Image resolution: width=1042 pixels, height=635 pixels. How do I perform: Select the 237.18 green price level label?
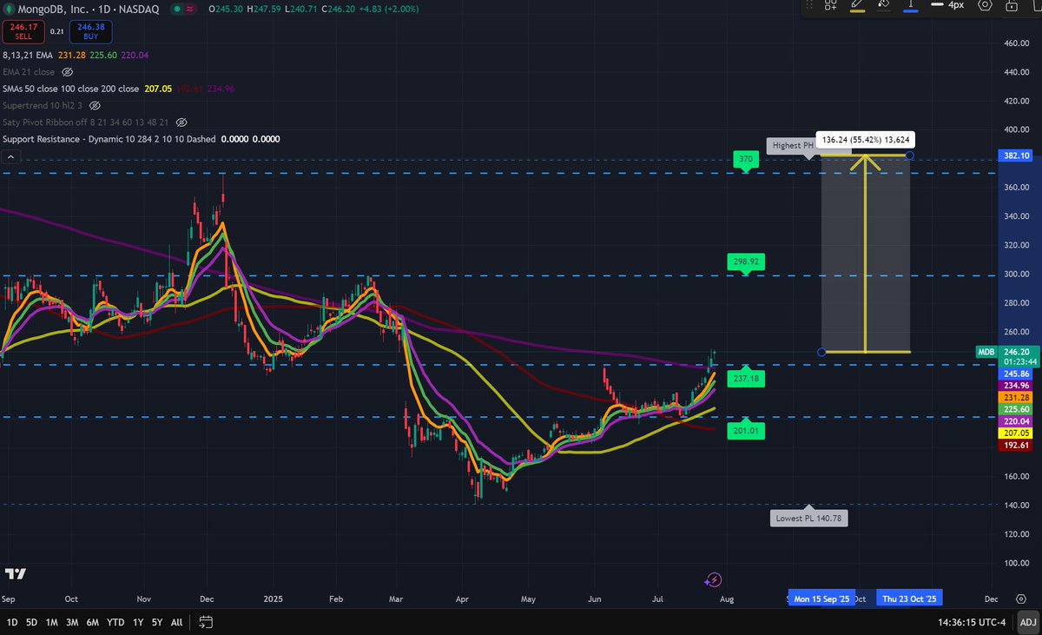[x=746, y=378]
